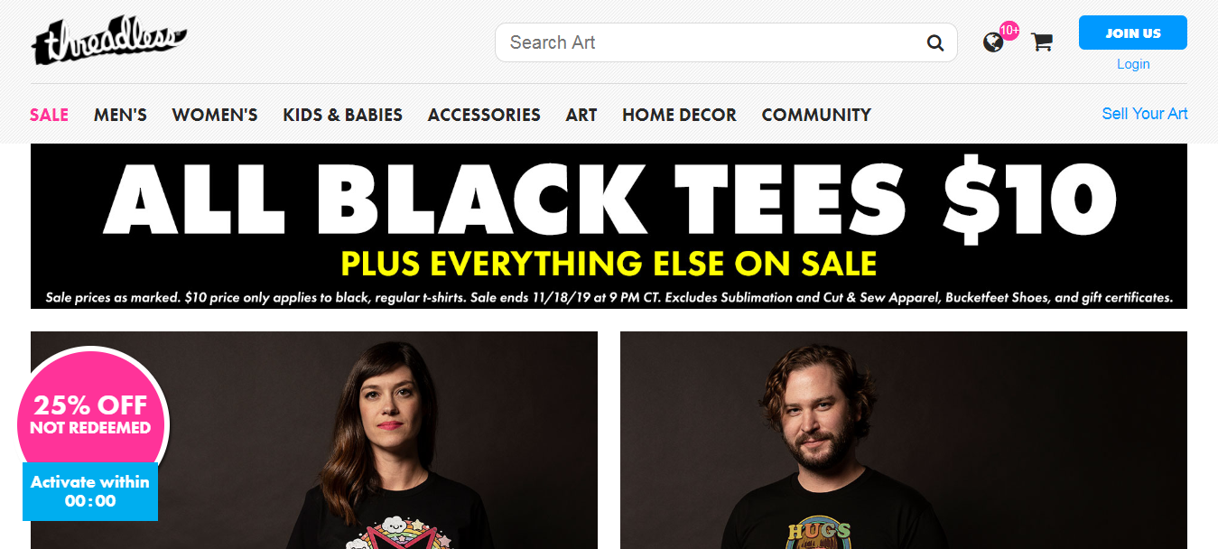Open the ART menu
Viewport: 1218px width, 549px height.
581,115
